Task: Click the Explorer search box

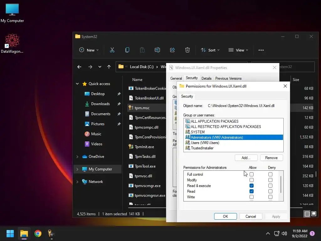Action: click(297, 67)
